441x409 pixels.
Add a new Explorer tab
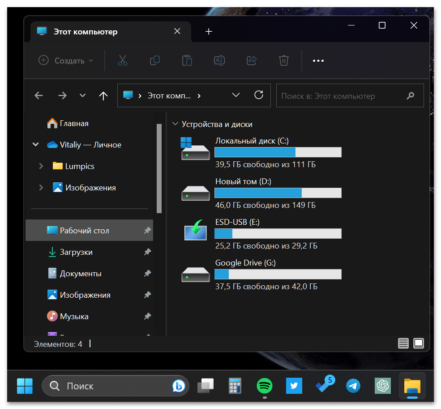(x=209, y=31)
